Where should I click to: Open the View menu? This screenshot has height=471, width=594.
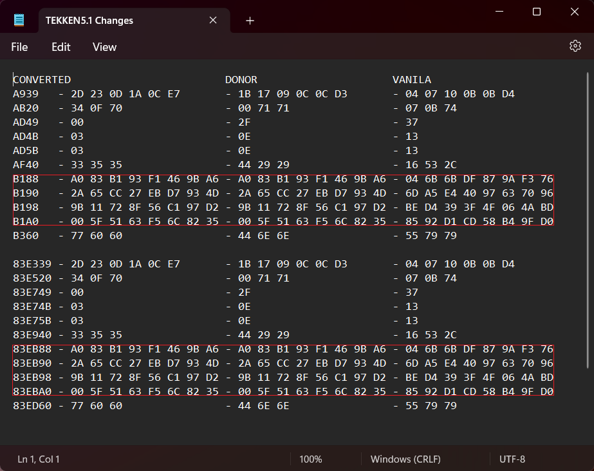[x=104, y=47]
